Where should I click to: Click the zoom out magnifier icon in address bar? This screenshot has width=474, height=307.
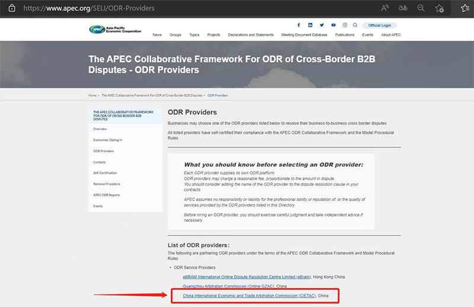[x=421, y=8]
